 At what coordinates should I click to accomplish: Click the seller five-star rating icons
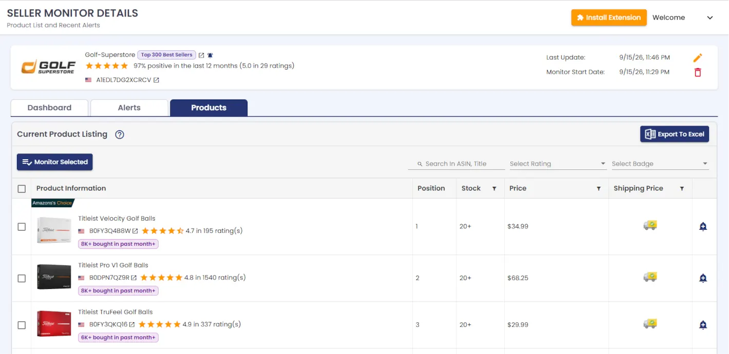pos(107,66)
